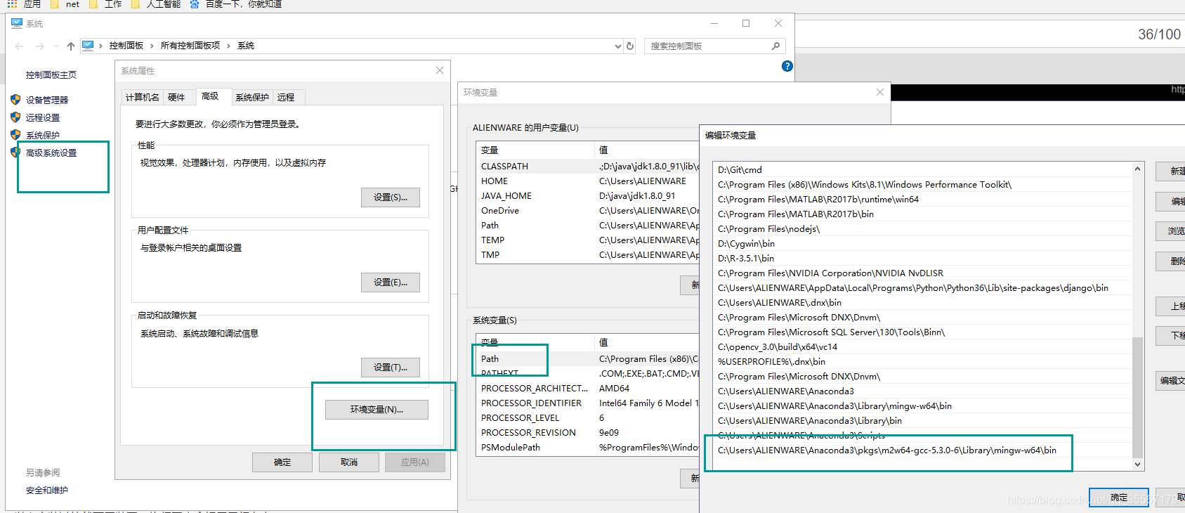Select C:\Program Files\nodejs\ entry
The height and width of the screenshot is (513, 1185).
tap(923, 229)
